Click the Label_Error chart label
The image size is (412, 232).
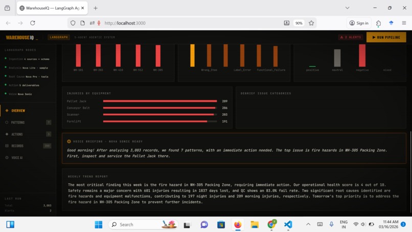click(242, 70)
